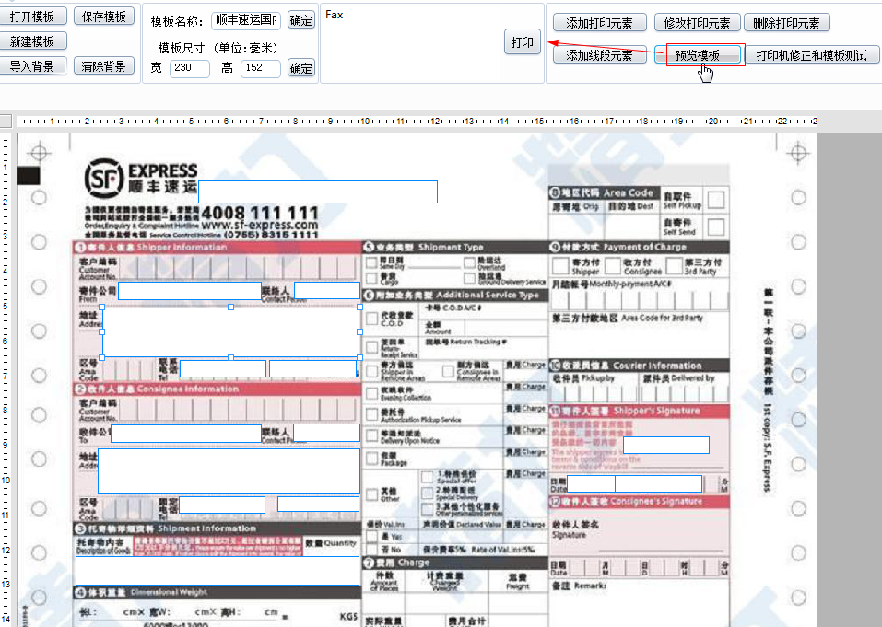Select the blank print box beside the SF Express logo
The width and height of the screenshot is (882, 627).
pos(318,192)
